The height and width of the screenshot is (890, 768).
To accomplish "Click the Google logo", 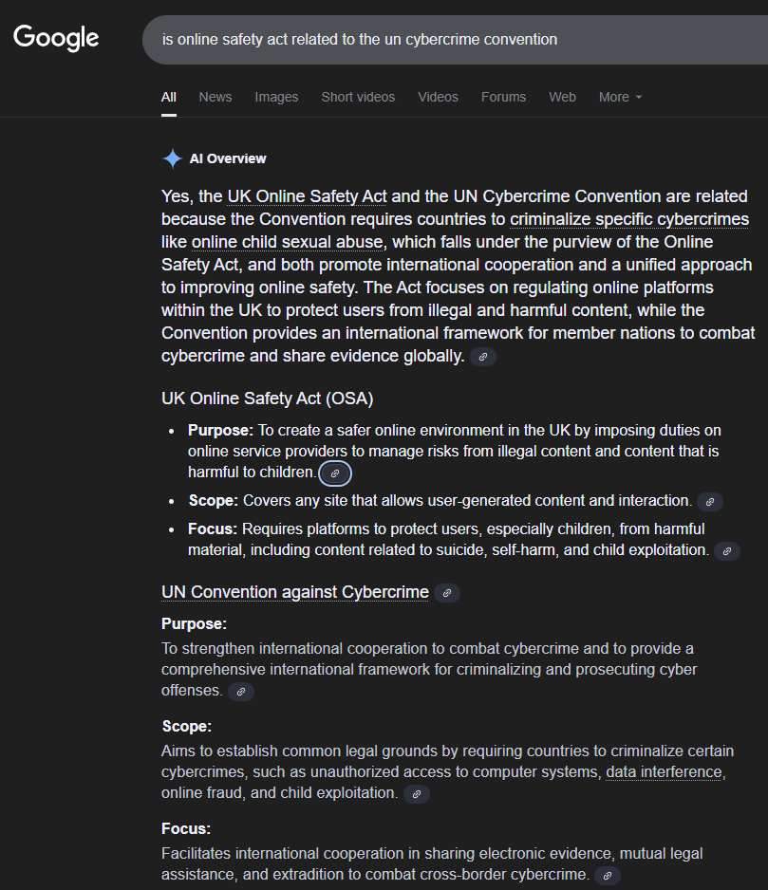I will 56,38.
